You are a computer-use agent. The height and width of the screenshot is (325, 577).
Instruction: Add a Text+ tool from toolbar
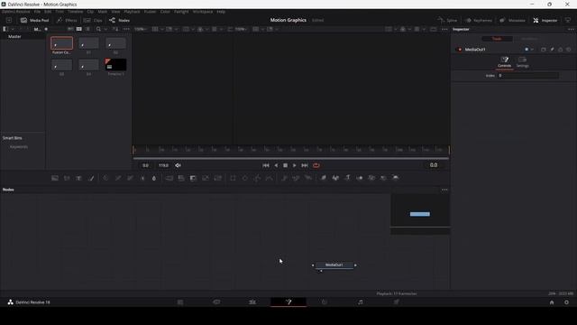click(78, 178)
